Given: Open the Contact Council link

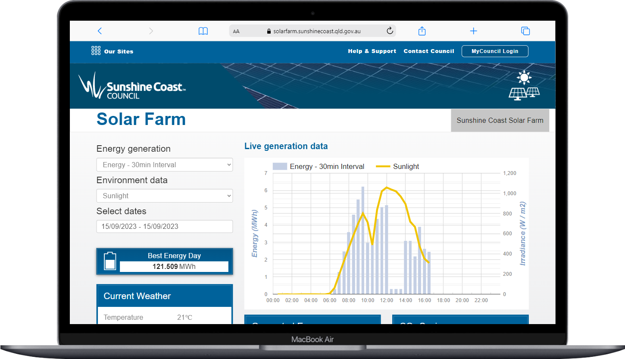Looking at the screenshot, I should coord(429,51).
